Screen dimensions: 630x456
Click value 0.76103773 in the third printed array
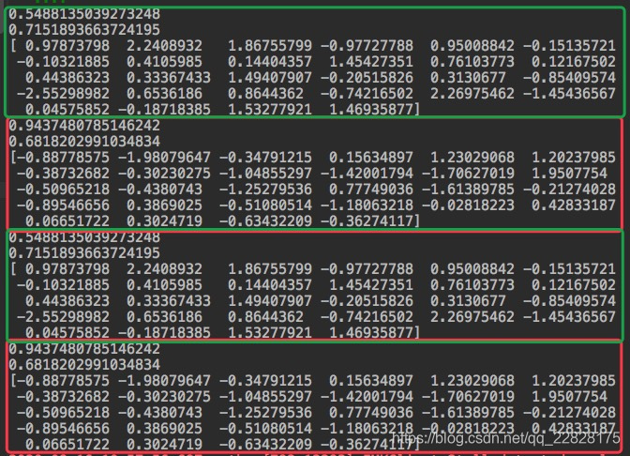point(472,284)
